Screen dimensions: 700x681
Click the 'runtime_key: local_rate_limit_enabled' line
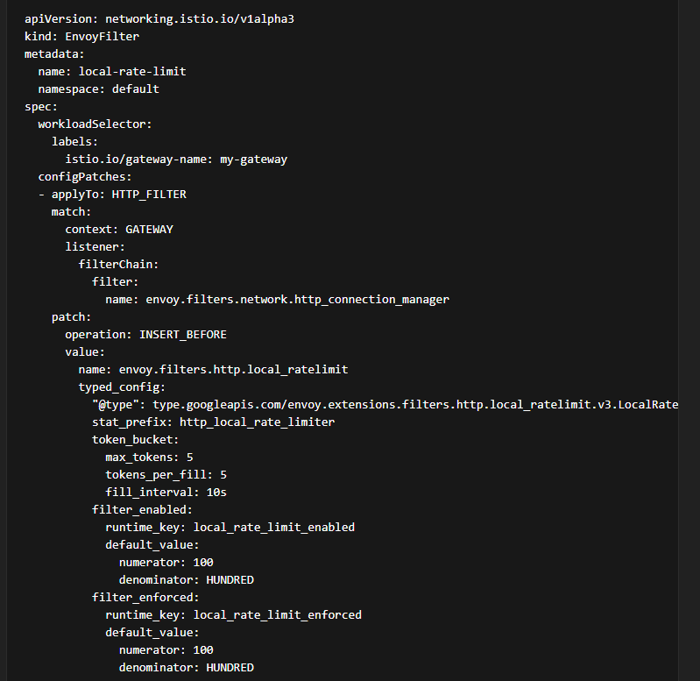[230, 527]
